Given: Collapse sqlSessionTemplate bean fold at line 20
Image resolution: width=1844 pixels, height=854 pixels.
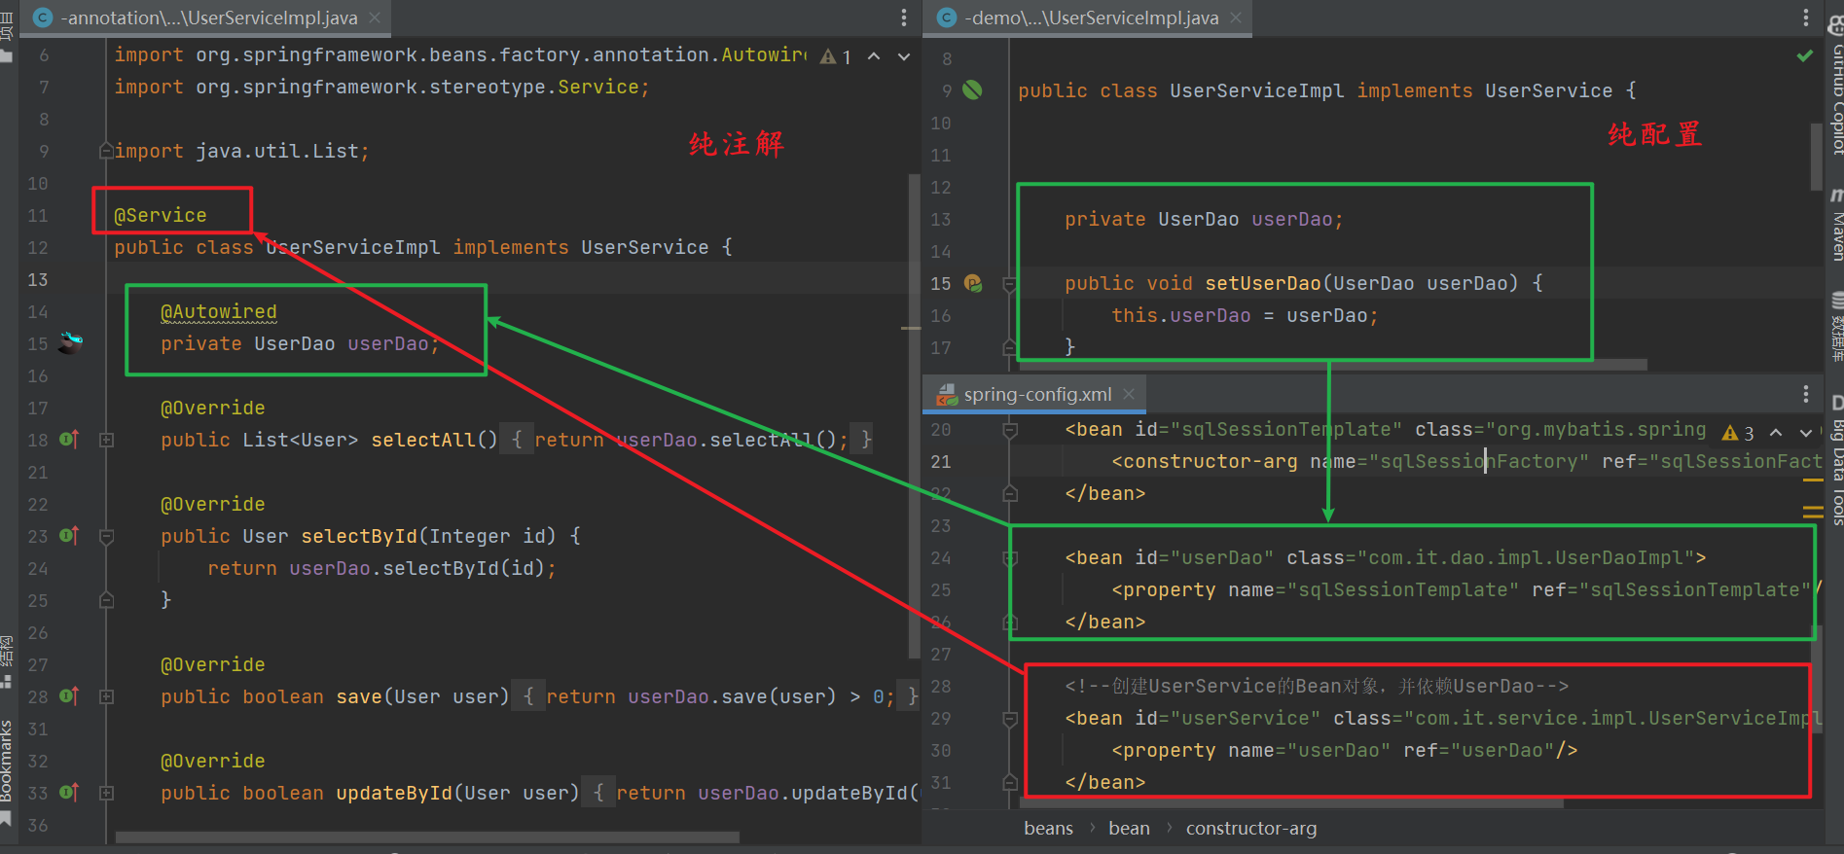Looking at the screenshot, I should pyautogui.click(x=1010, y=430).
